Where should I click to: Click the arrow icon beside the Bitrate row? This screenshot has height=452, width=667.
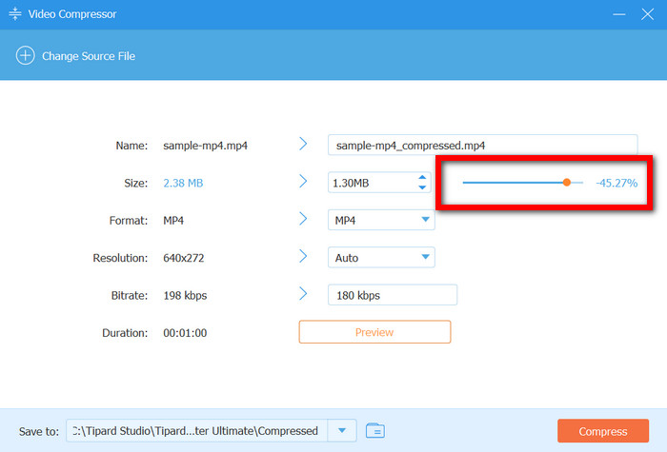coord(303,295)
